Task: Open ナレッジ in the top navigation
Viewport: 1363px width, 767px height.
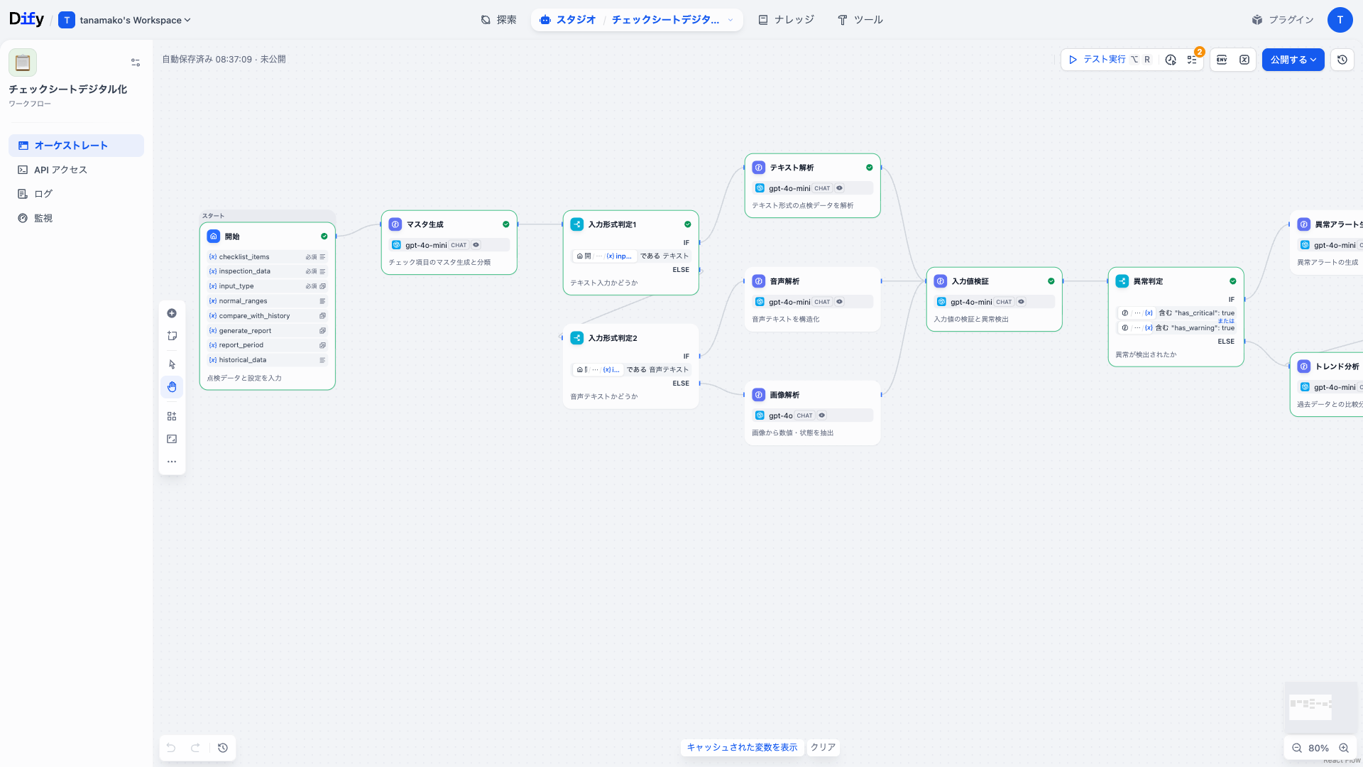Action: tap(786, 20)
